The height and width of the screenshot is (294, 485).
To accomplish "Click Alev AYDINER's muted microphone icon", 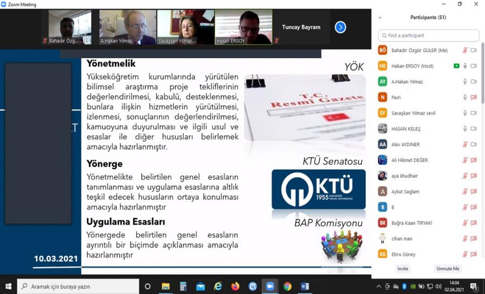I will click(465, 145).
